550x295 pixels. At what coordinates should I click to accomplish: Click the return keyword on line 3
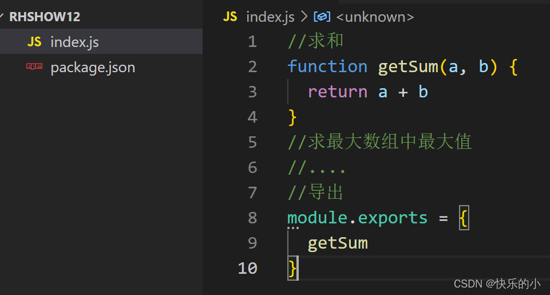point(338,92)
